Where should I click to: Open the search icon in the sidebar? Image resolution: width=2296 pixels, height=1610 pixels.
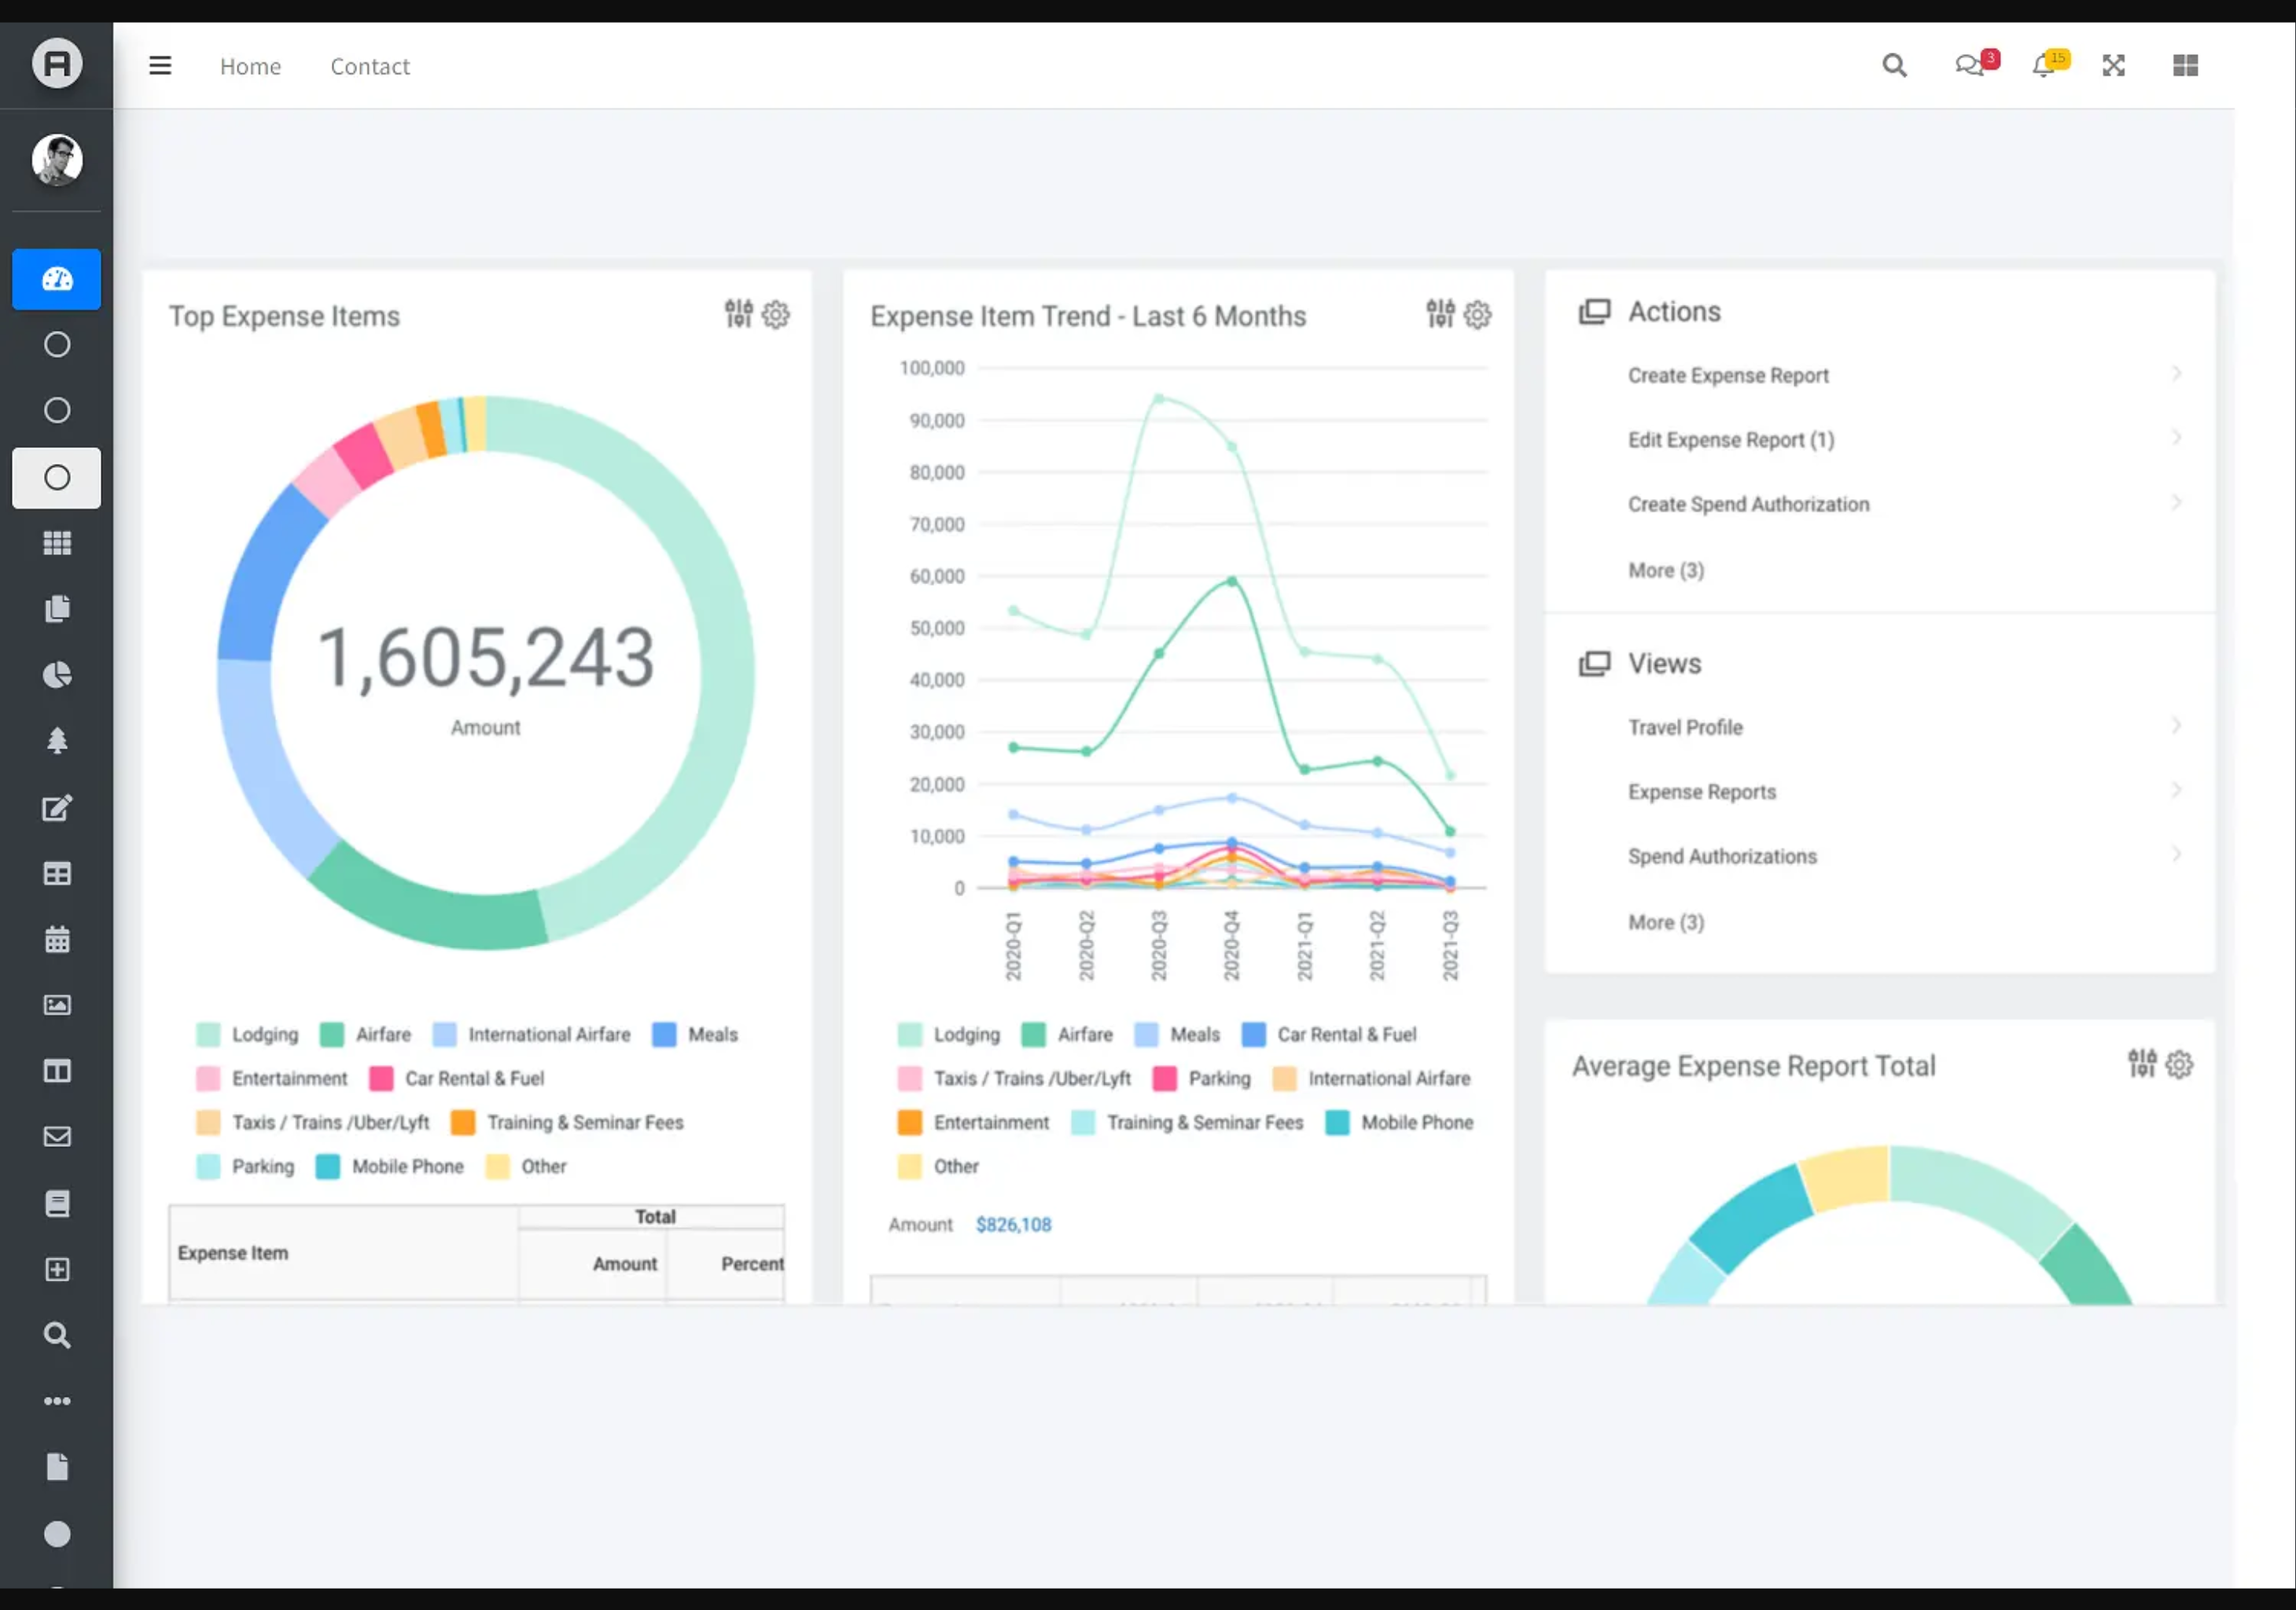point(57,1335)
